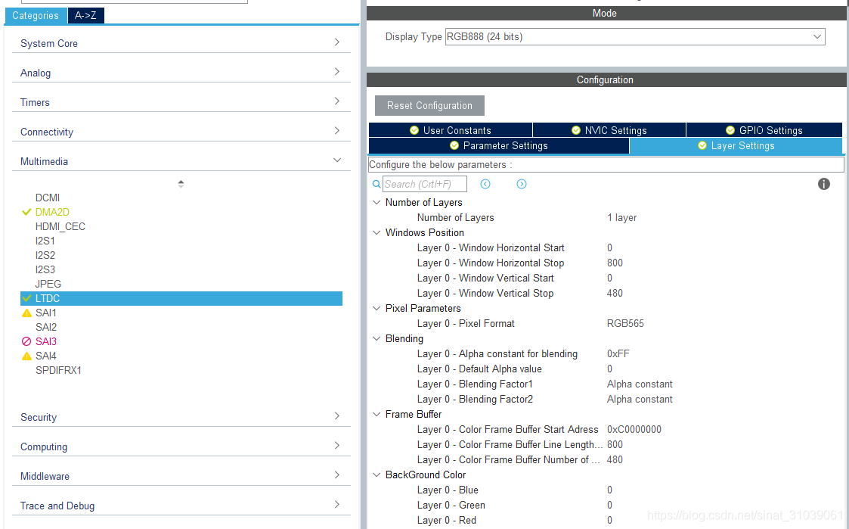Expand the Timers category
Image resolution: width=849 pixels, height=529 pixels.
336,101
